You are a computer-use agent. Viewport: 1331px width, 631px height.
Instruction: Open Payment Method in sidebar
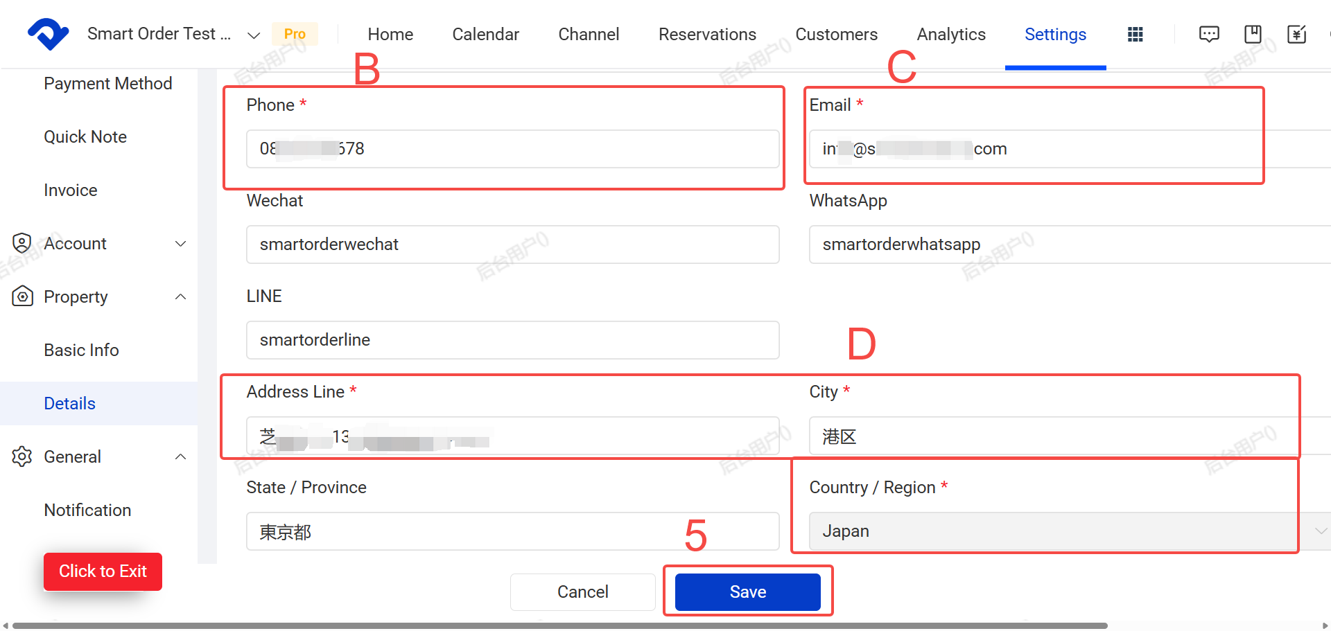point(108,83)
